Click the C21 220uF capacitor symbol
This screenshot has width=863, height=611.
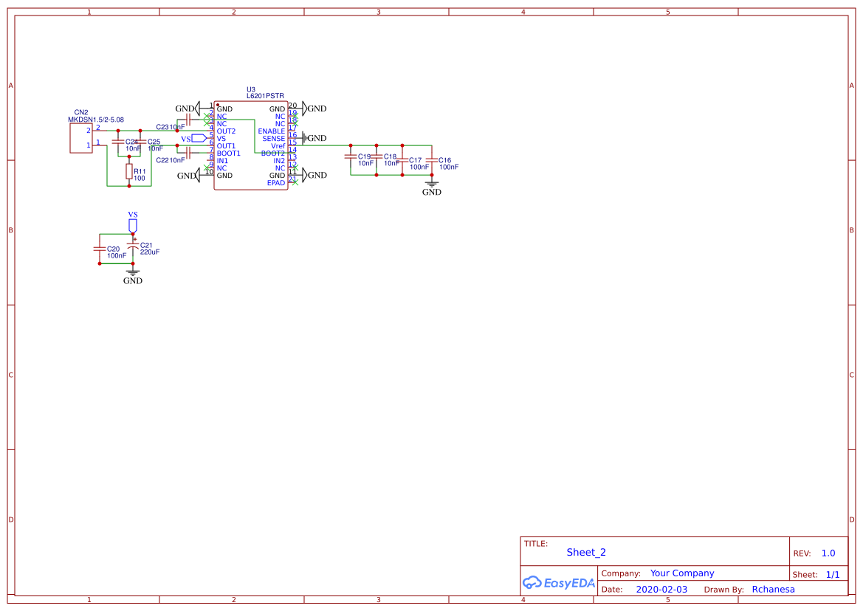point(134,245)
